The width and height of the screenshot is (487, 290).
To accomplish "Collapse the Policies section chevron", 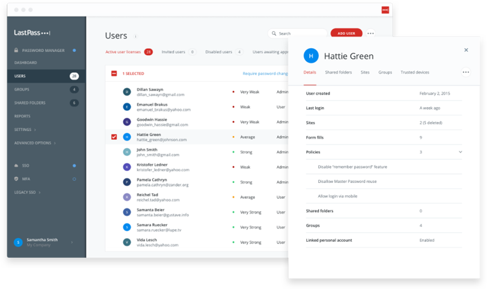I will (x=460, y=152).
